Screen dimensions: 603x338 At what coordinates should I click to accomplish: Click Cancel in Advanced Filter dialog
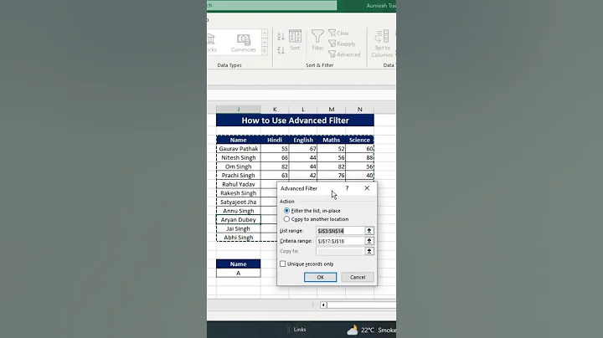click(358, 277)
